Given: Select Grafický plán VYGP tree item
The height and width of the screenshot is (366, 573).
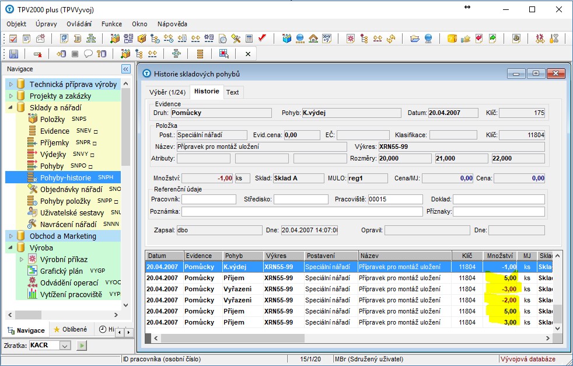Looking at the screenshot, I should 67,271.
